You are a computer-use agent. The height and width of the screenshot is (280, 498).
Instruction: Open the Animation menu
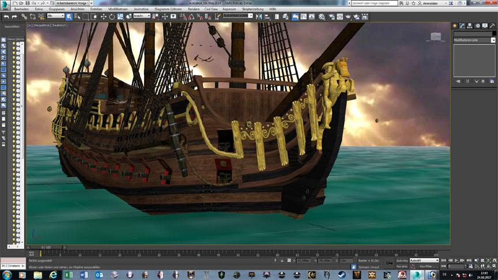point(141,9)
